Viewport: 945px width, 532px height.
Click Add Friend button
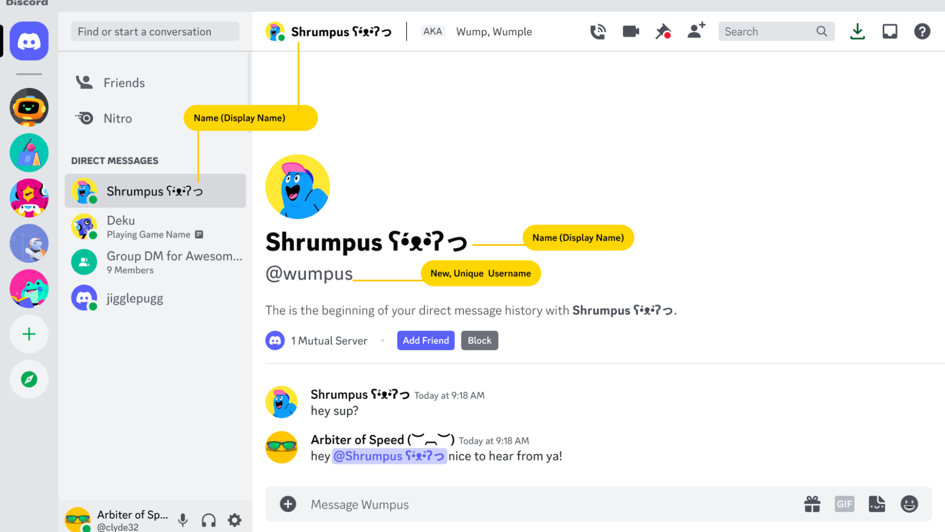426,340
